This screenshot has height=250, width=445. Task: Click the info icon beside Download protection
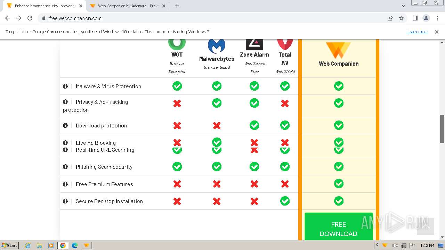65,125
